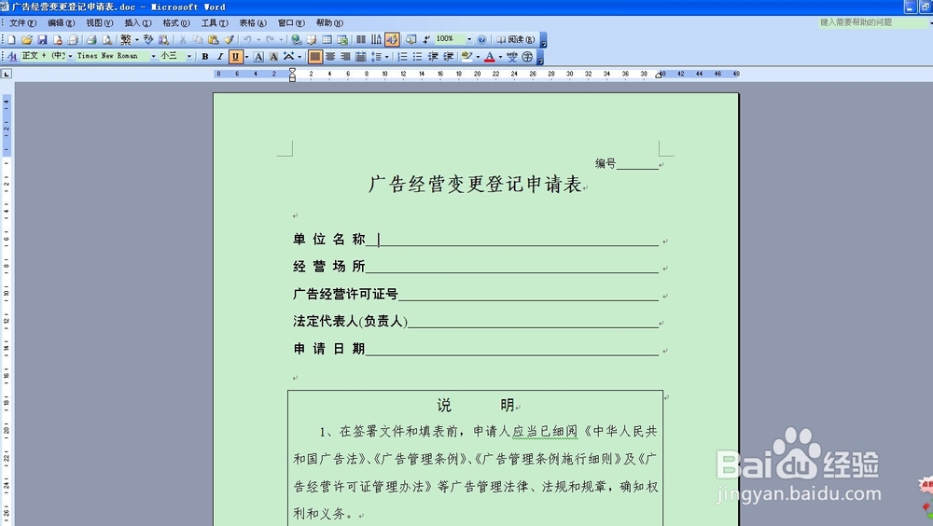Open an existing file via folder icon

26,39
